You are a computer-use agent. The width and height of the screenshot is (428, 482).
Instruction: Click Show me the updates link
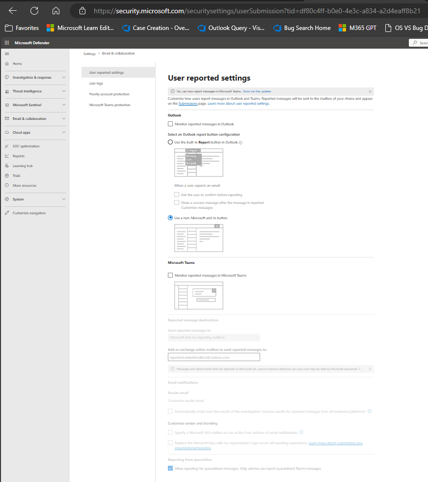pos(258,91)
